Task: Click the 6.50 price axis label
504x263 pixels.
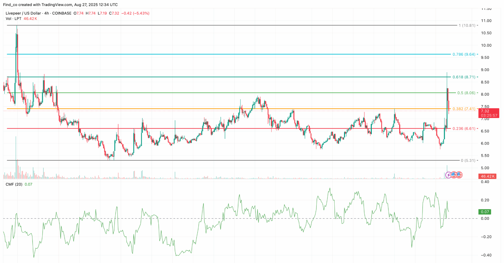Action: click(485, 131)
